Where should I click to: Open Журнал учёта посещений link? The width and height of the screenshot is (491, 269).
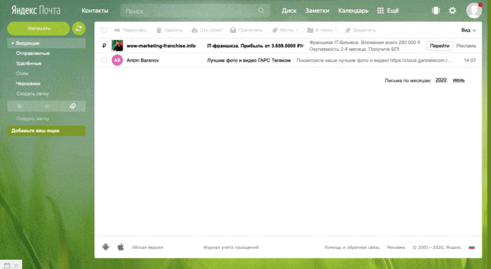click(x=230, y=248)
